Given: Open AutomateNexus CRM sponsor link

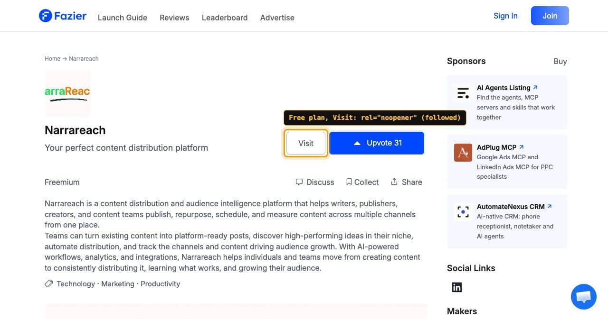Looking at the screenshot, I should (x=511, y=207).
